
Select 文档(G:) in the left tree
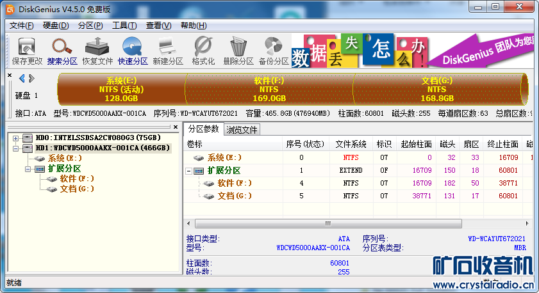pos(77,189)
